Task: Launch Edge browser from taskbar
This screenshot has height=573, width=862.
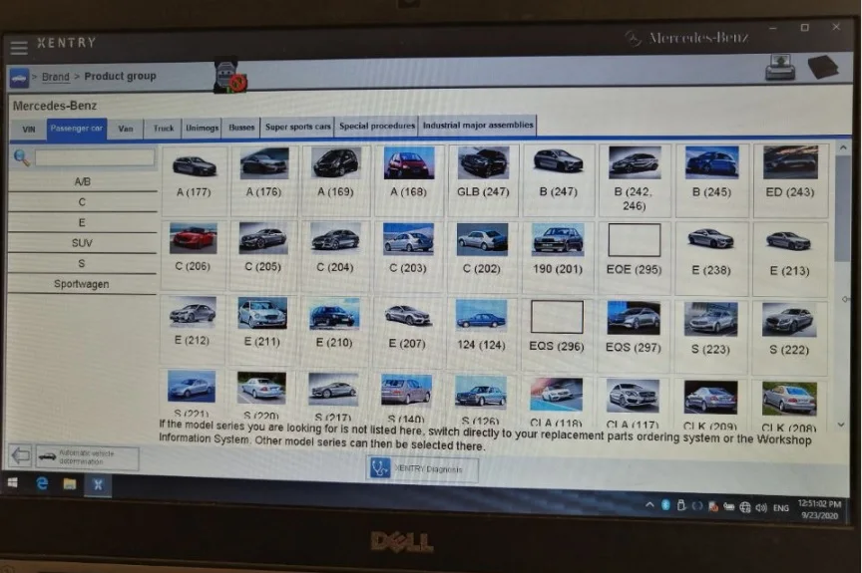Action: (42, 483)
